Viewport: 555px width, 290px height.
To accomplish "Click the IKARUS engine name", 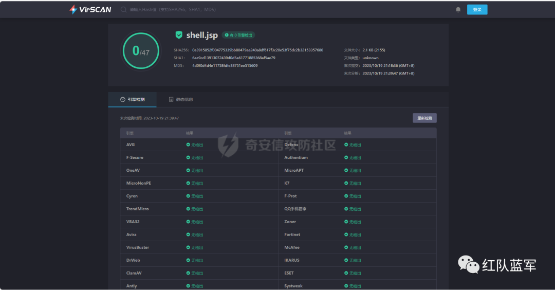I will pos(292,260).
